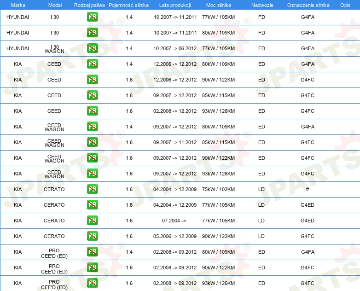Click the Oznaczenie silnika column header
360x291 pixels.
(x=308, y=5)
